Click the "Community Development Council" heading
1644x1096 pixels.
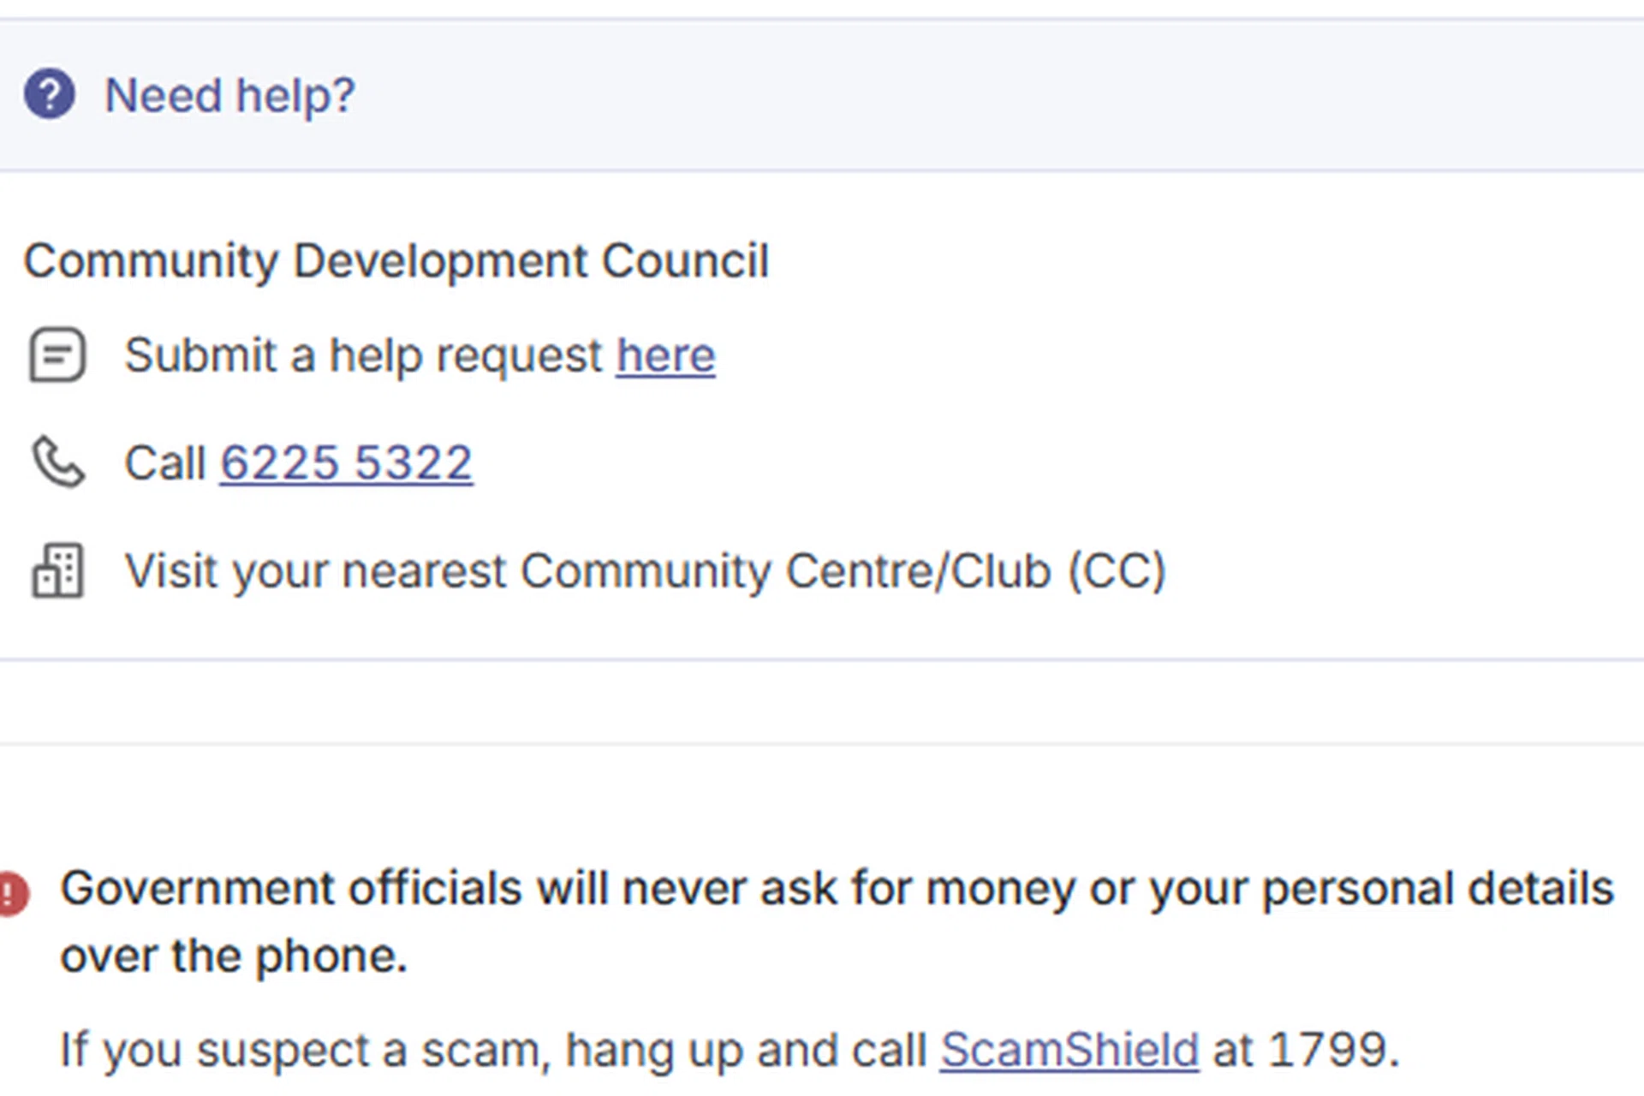[396, 261]
